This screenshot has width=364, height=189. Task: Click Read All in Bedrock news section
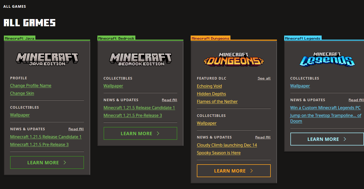(169, 100)
